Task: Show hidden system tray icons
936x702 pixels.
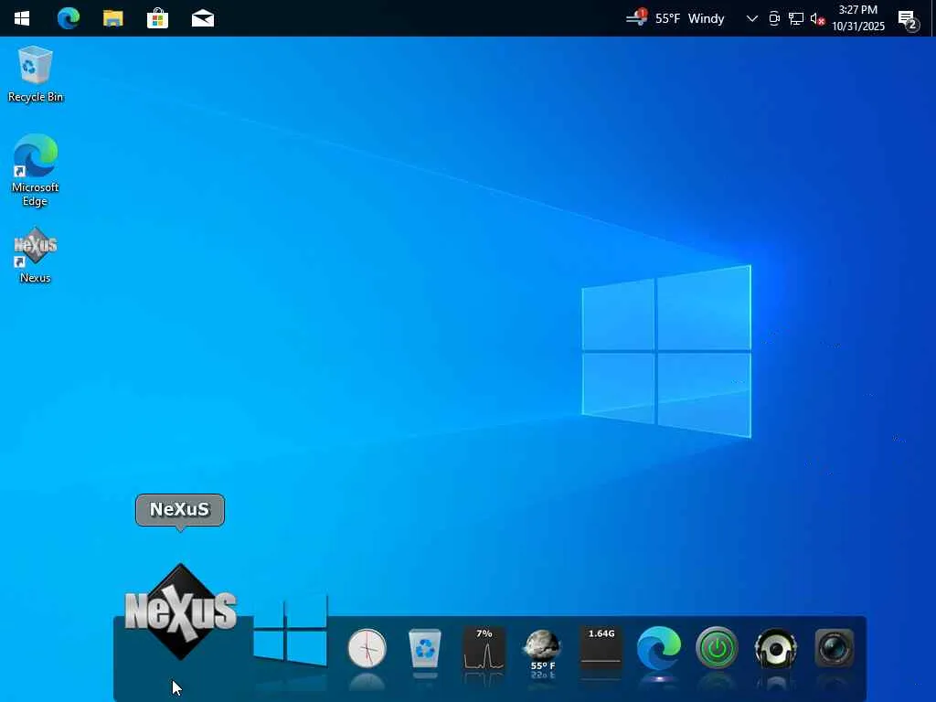Action: click(752, 18)
